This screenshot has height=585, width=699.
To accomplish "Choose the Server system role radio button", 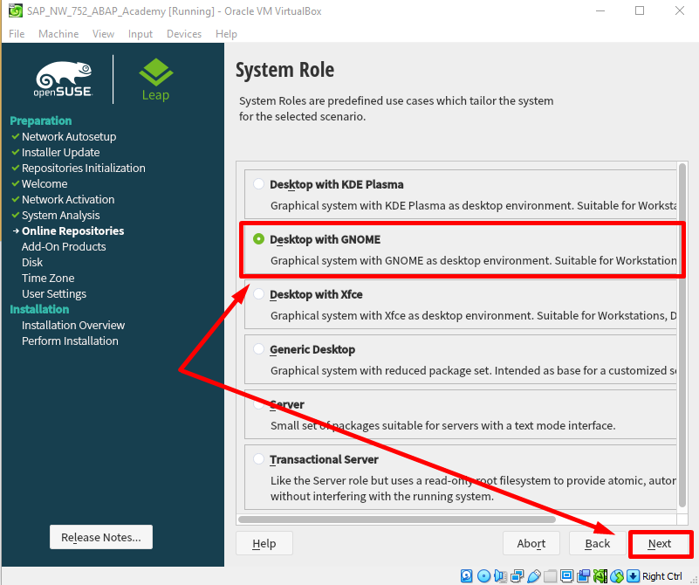I will [258, 404].
